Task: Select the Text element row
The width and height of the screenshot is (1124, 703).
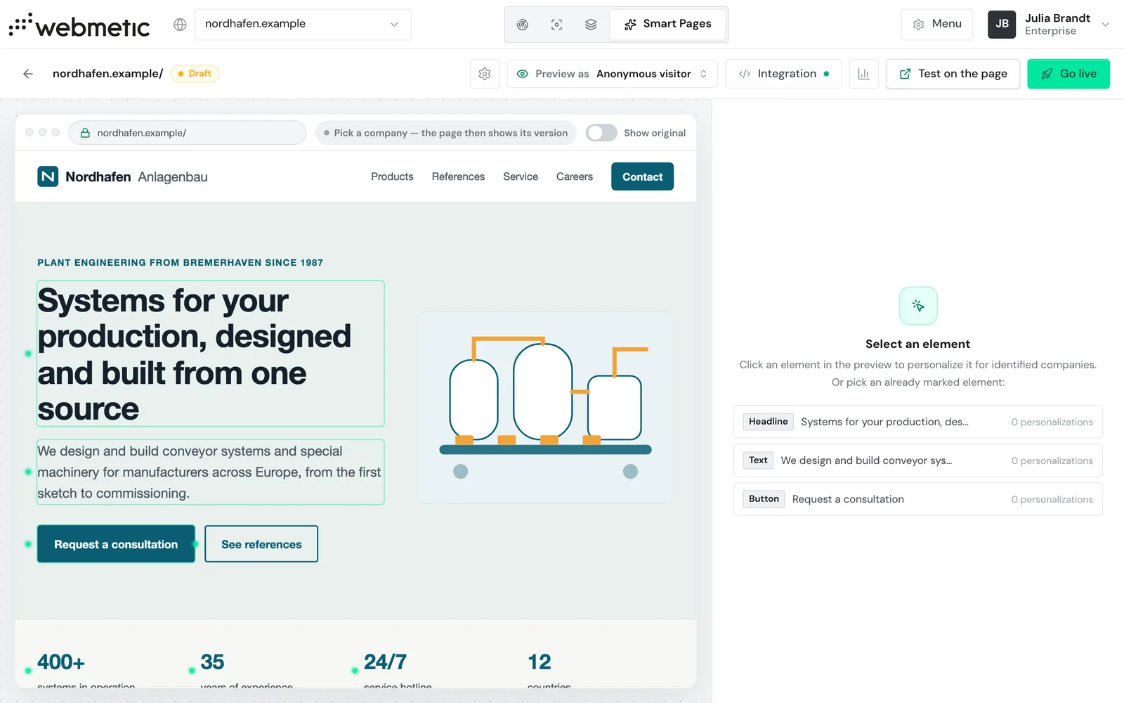Action: pyautogui.click(x=918, y=460)
